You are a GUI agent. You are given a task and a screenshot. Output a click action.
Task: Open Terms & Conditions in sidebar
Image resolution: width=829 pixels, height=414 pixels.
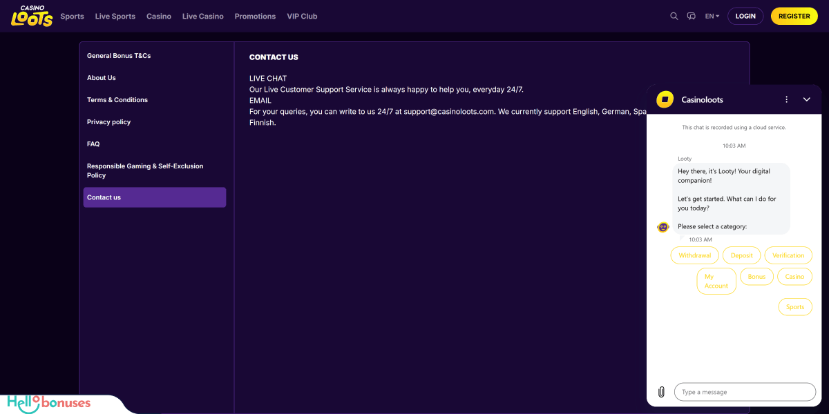[117, 100]
